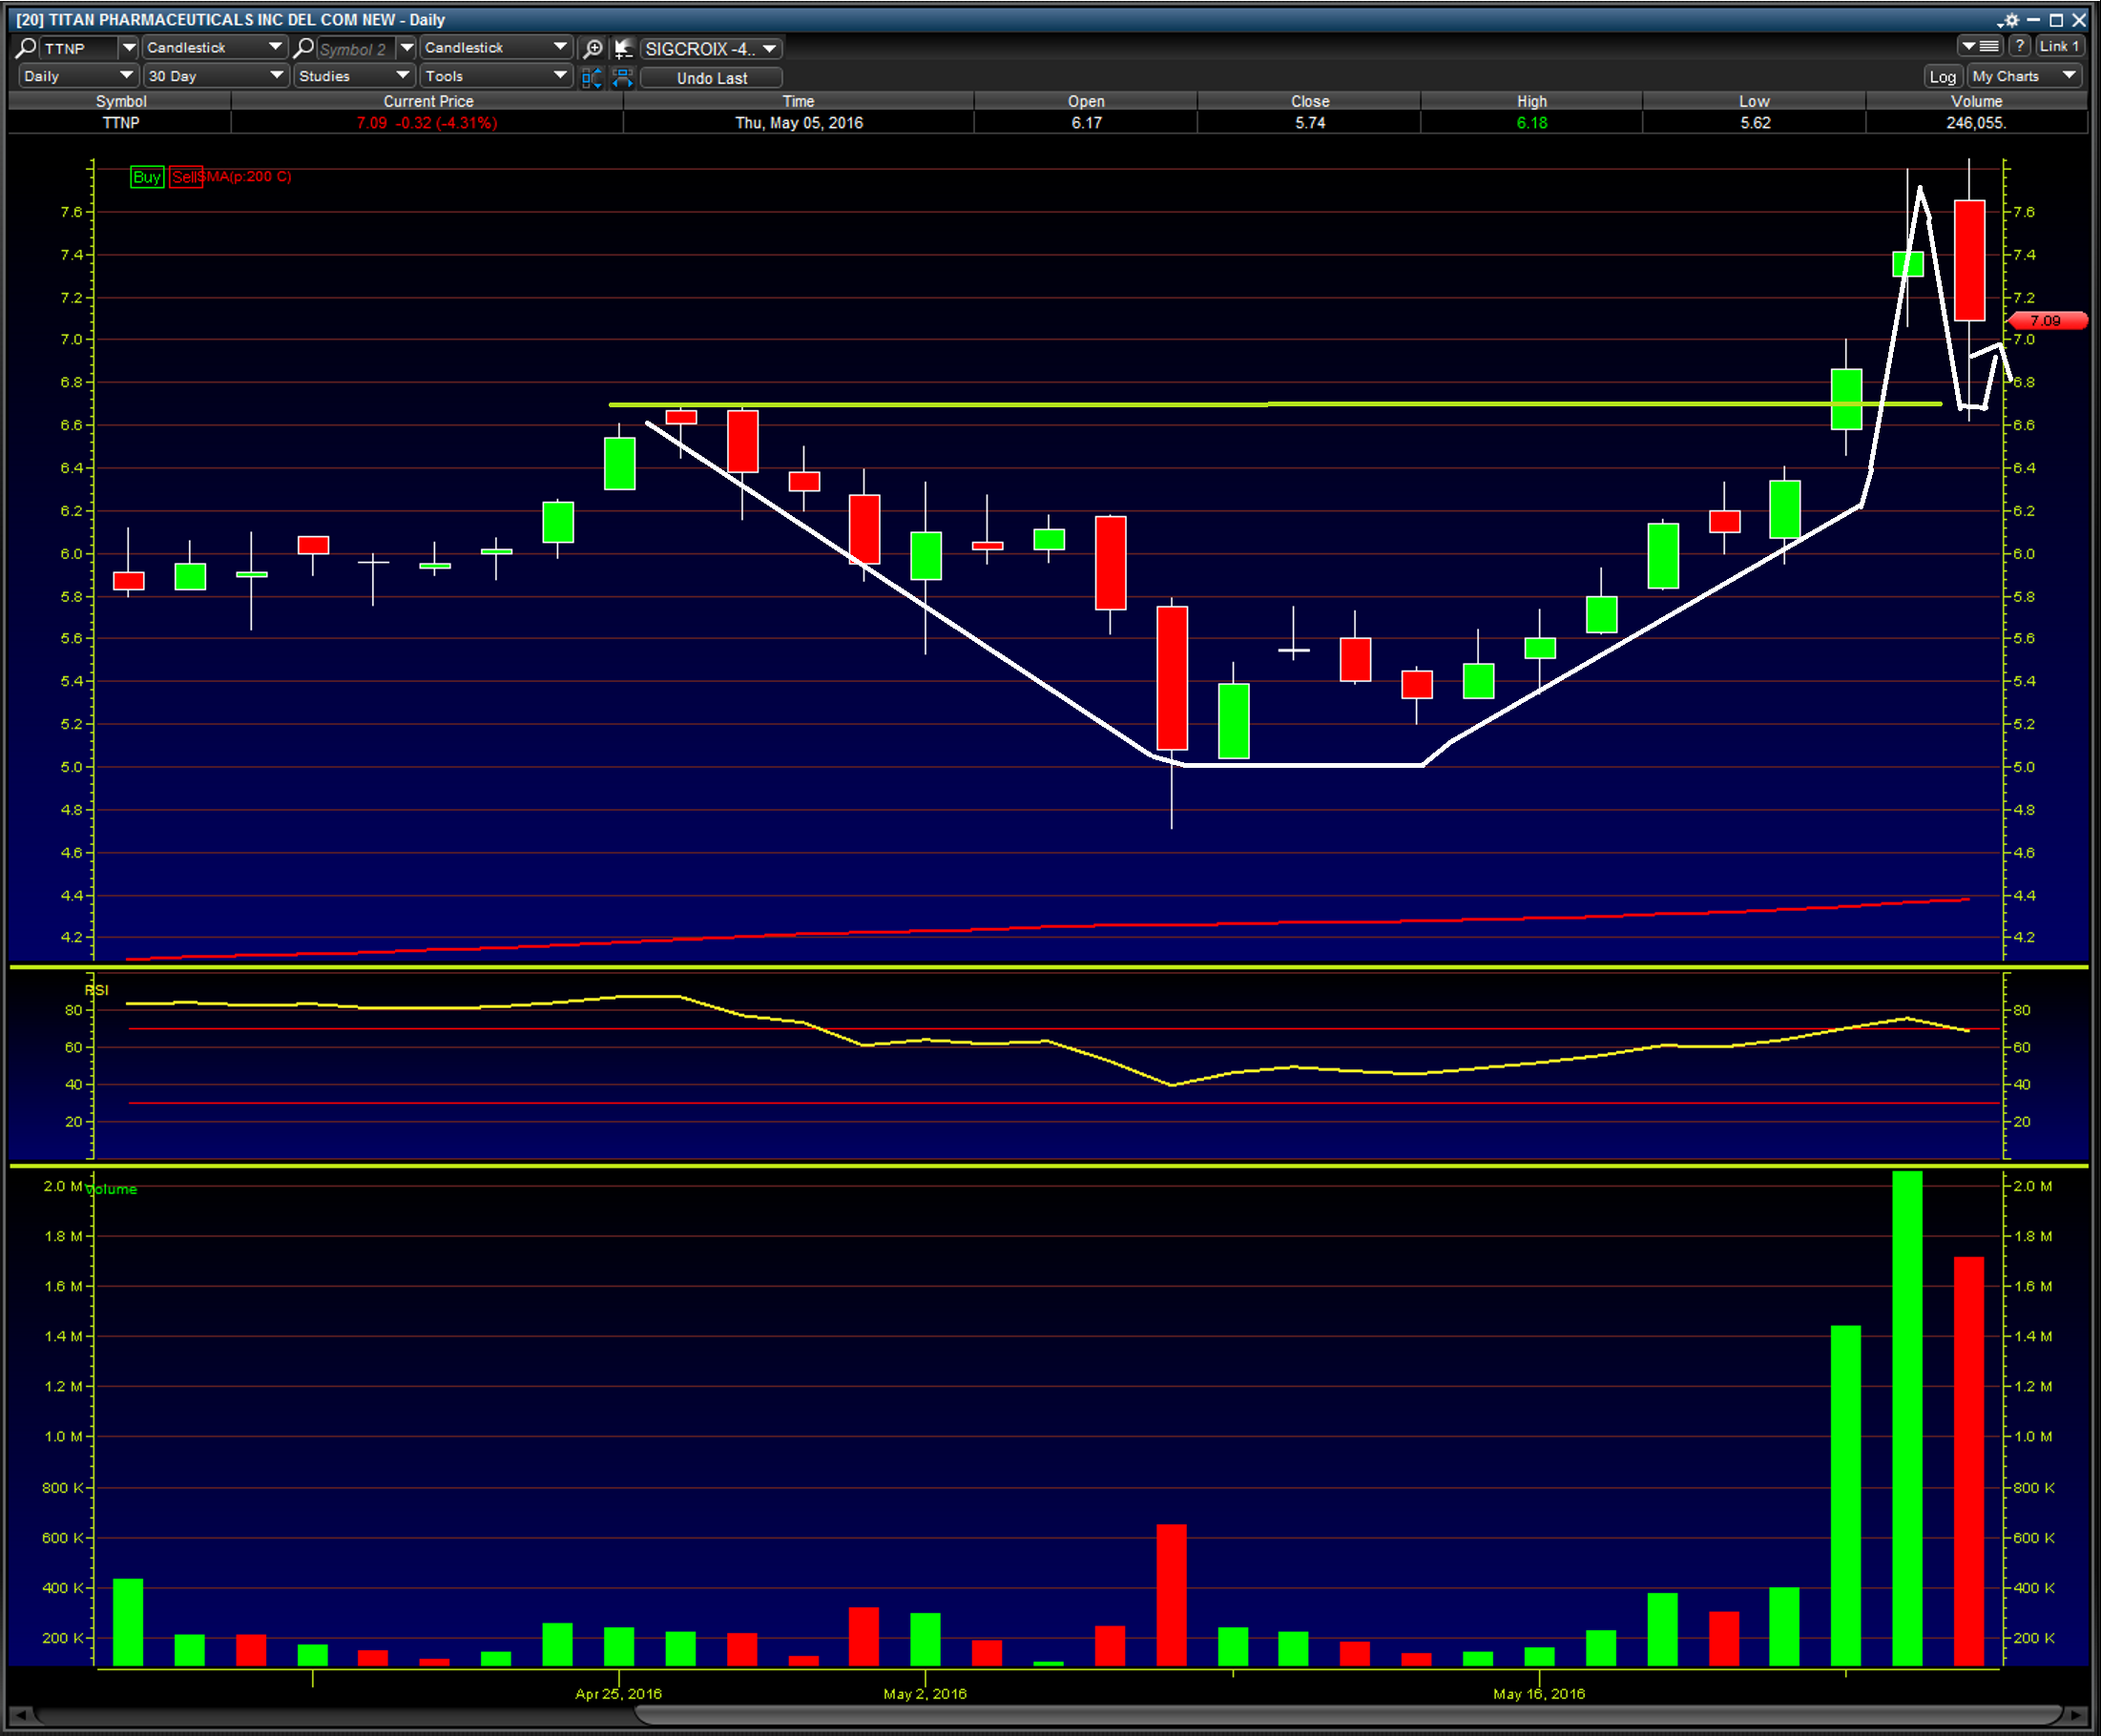This screenshot has width=2101, height=1736.
Task: Toggle the Log scale button
Action: coord(1942,77)
